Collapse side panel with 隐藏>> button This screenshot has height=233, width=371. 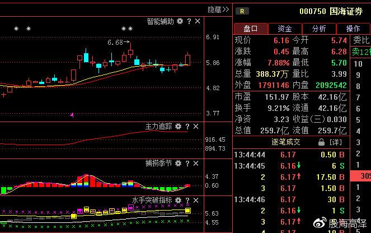point(218,10)
